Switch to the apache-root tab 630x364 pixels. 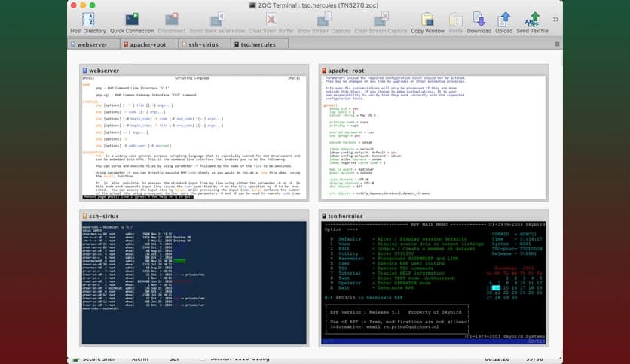coord(148,45)
